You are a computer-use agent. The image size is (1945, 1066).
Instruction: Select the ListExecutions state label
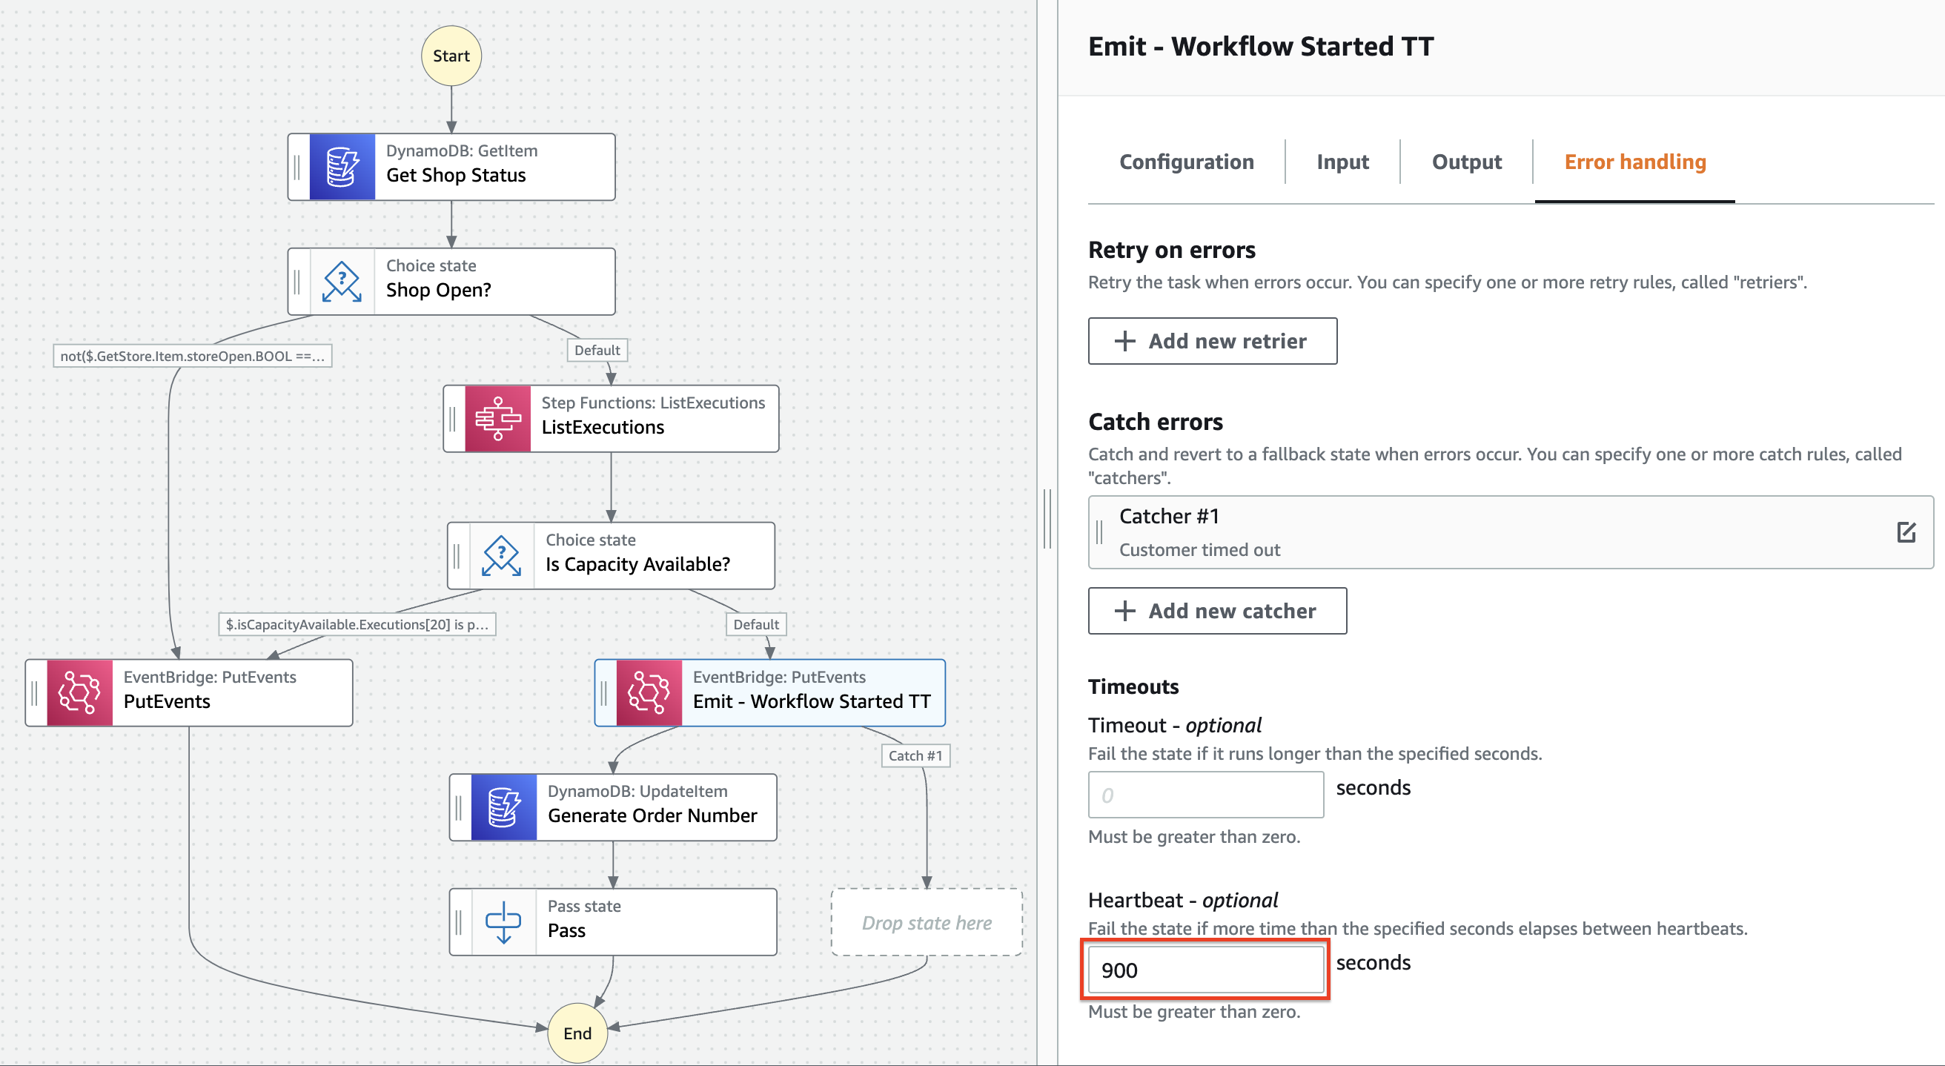click(603, 427)
